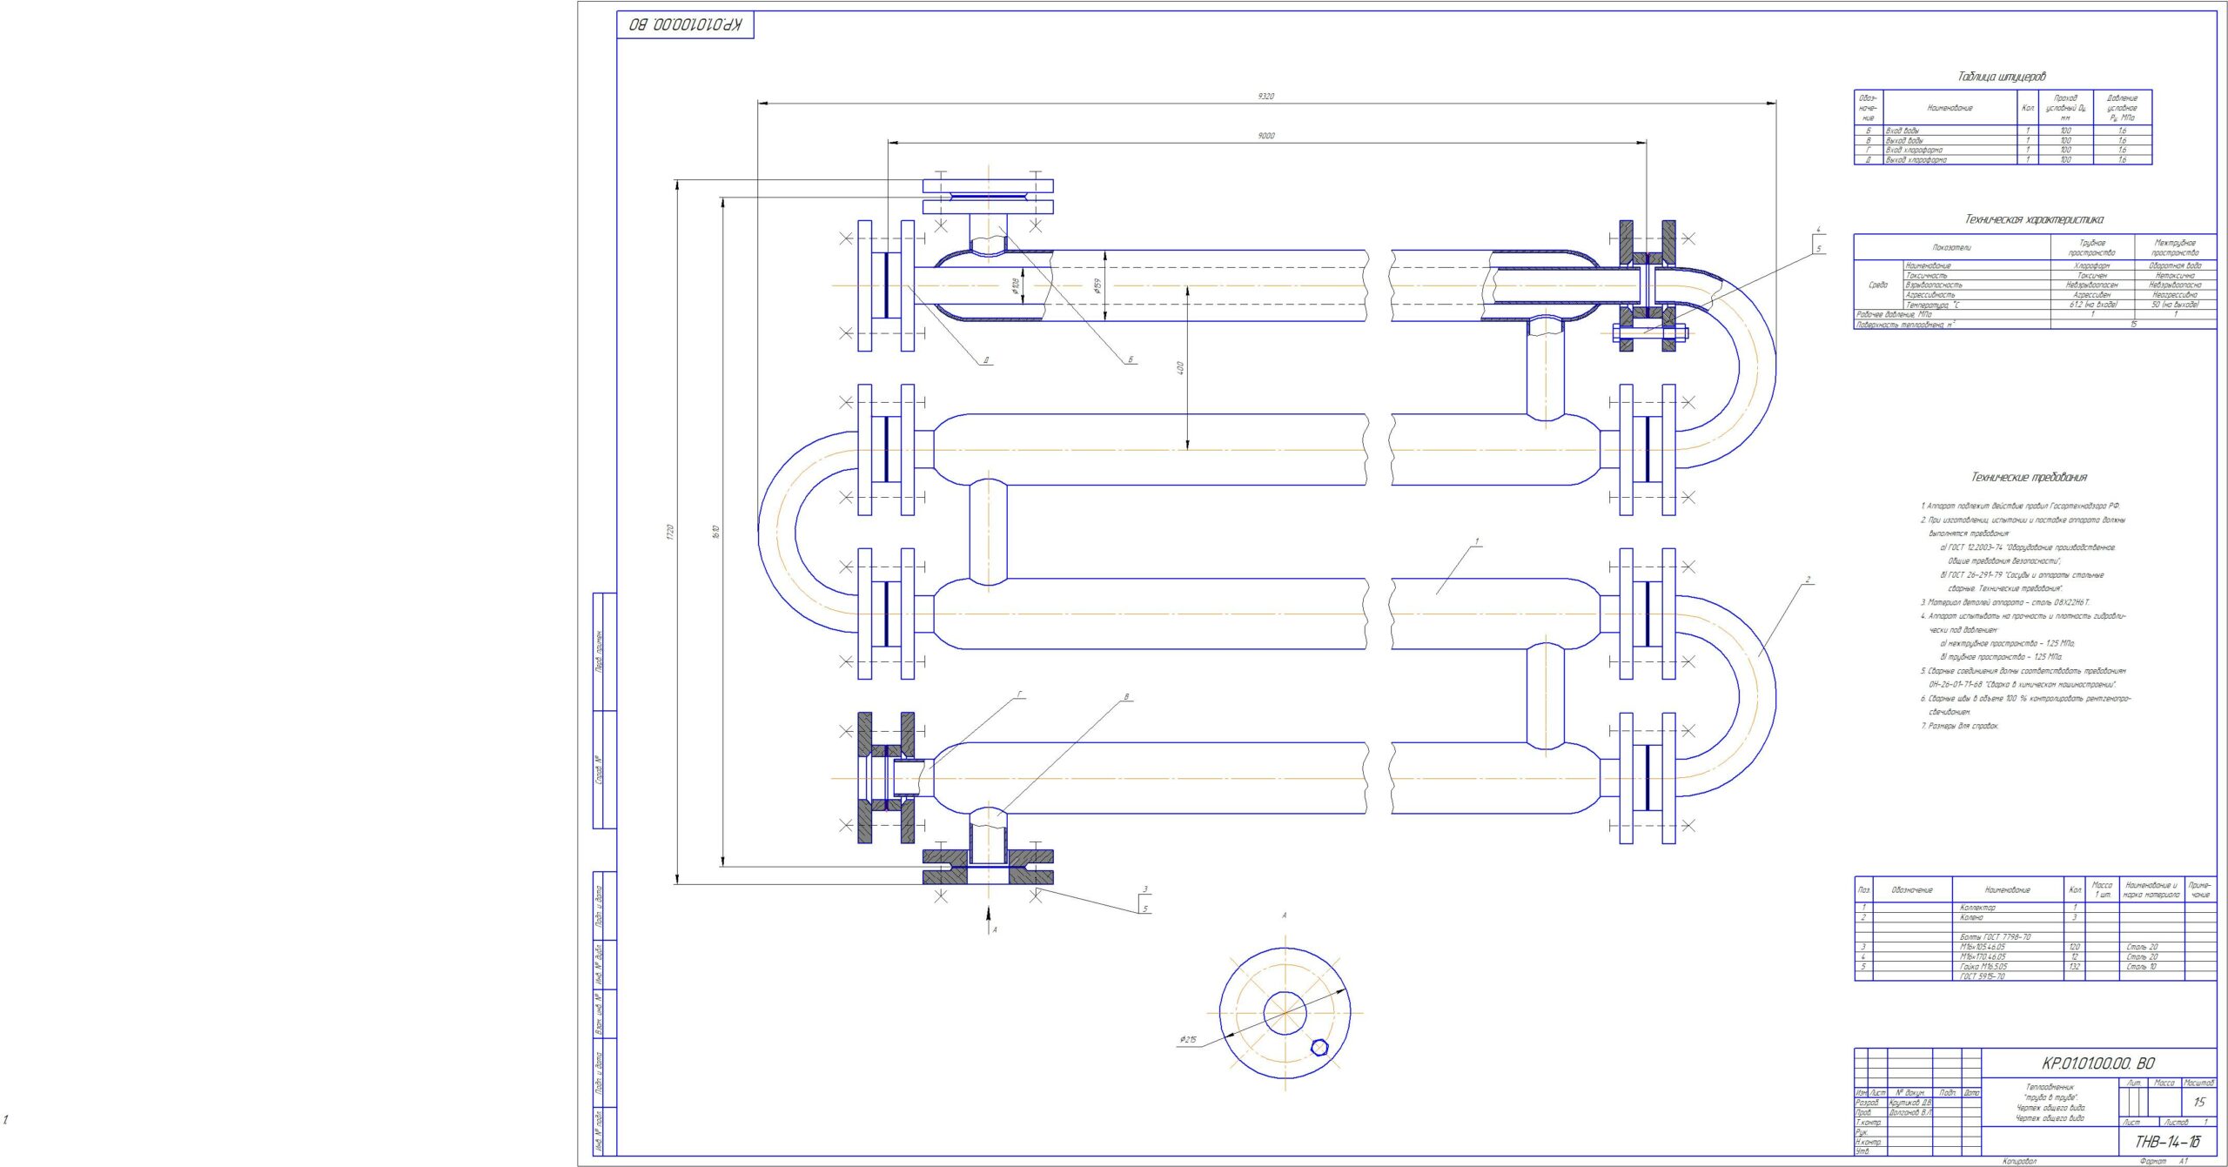
Task: Click position number 2 leader label
Action: [1808, 580]
